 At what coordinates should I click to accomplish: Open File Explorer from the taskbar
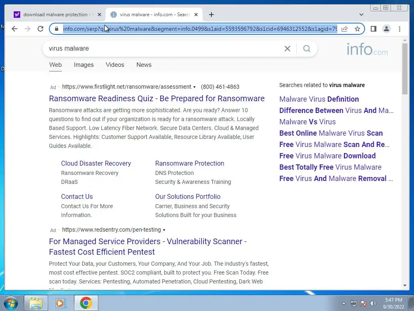coord(36,303)
